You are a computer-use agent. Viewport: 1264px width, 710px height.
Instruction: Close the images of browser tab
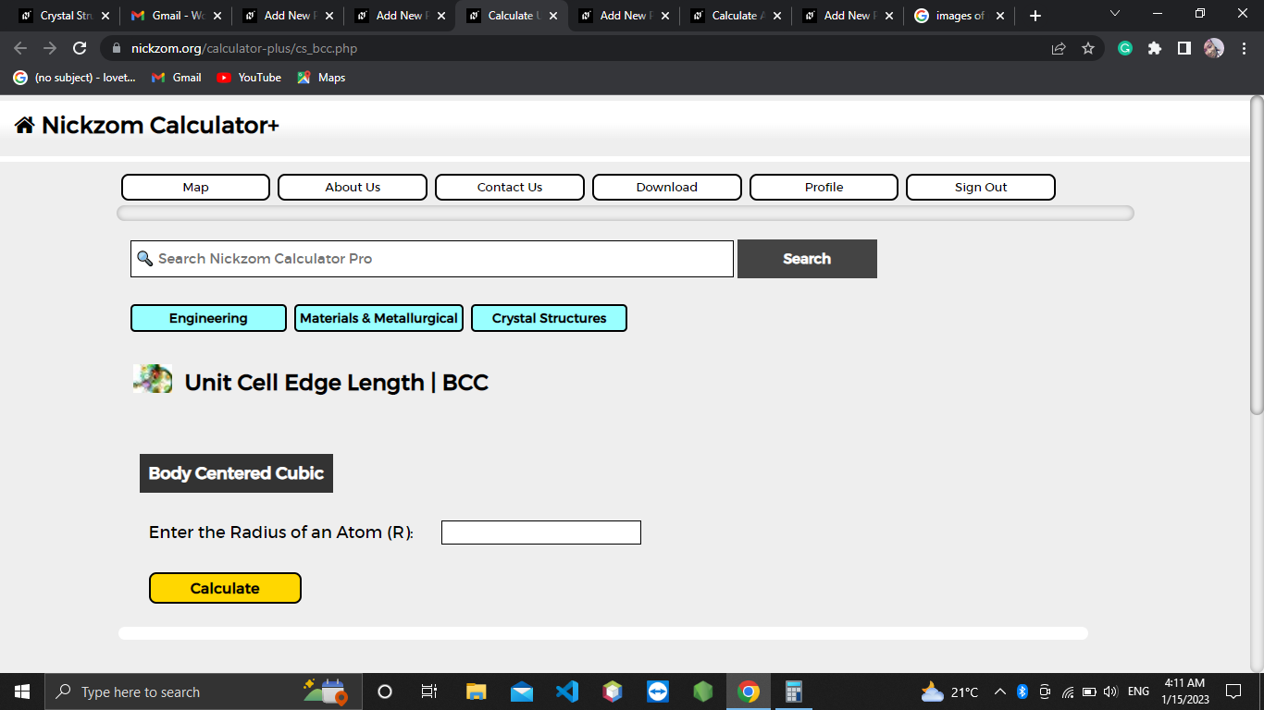click(x=1000, y=16)
